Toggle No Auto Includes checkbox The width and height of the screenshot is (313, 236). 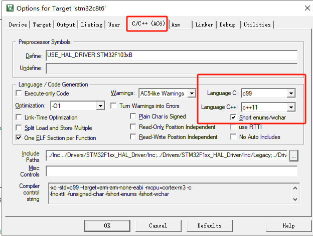point(233,136)
